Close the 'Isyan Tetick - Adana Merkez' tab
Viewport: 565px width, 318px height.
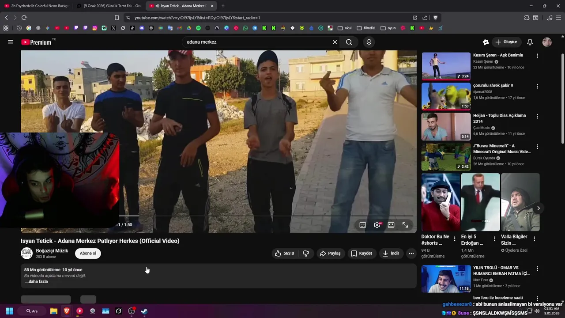(212, 6)
